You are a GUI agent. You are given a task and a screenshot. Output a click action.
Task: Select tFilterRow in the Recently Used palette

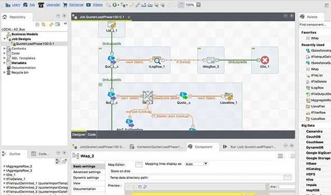tap(319, 113)
